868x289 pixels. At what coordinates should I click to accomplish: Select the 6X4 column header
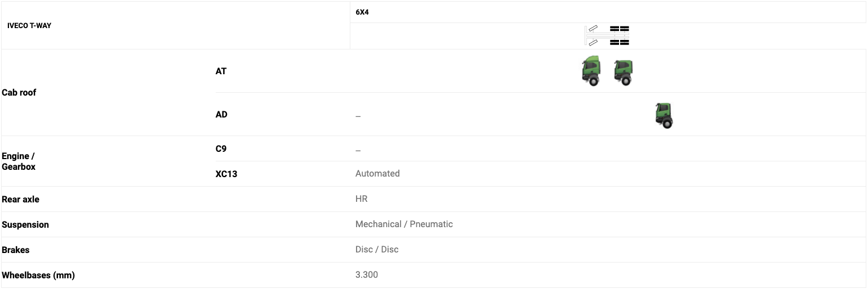click(362, 12)
